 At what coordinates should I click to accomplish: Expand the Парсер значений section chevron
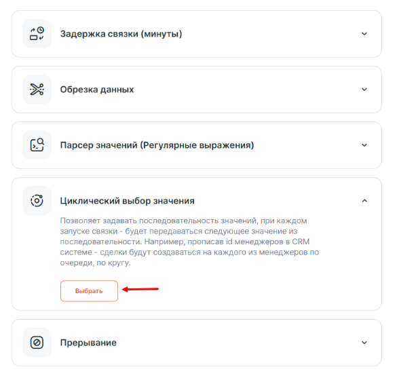pos(364,145)
